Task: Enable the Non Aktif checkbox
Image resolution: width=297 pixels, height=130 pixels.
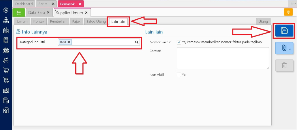Action: 179,75
